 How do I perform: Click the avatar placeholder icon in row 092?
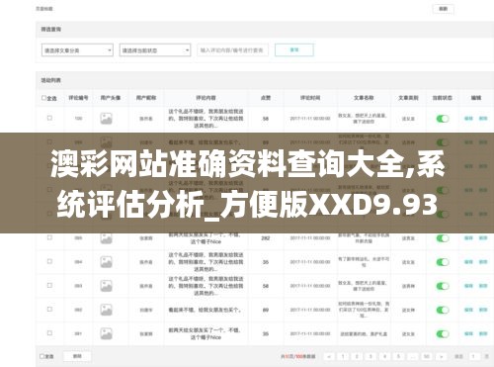coord(106,310)
